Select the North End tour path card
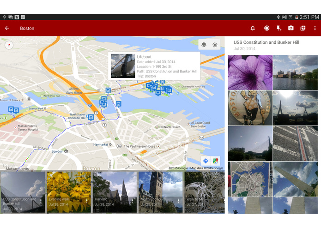This screenshot has height=228, width=321. tap(161, 192)
